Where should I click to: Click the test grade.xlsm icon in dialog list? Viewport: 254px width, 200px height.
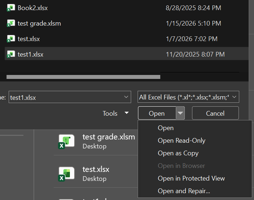pyautogui.click(x=11, y=23)
